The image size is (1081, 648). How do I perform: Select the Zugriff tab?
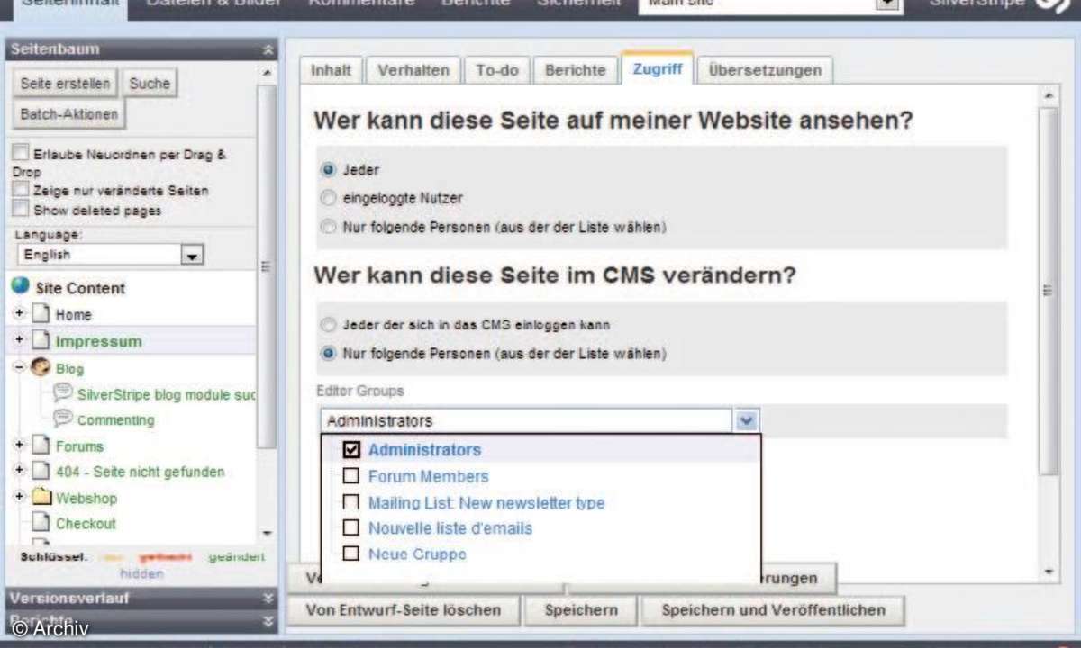pos(657,68)
